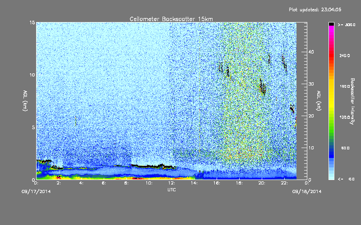
Task: Click the 2: hour tick label
Action: (x=59, y=183)
